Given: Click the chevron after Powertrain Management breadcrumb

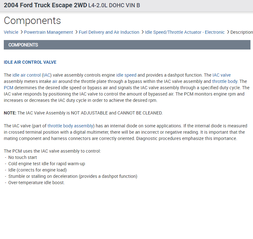Looking at the screenshot, I should click(76, 32).
